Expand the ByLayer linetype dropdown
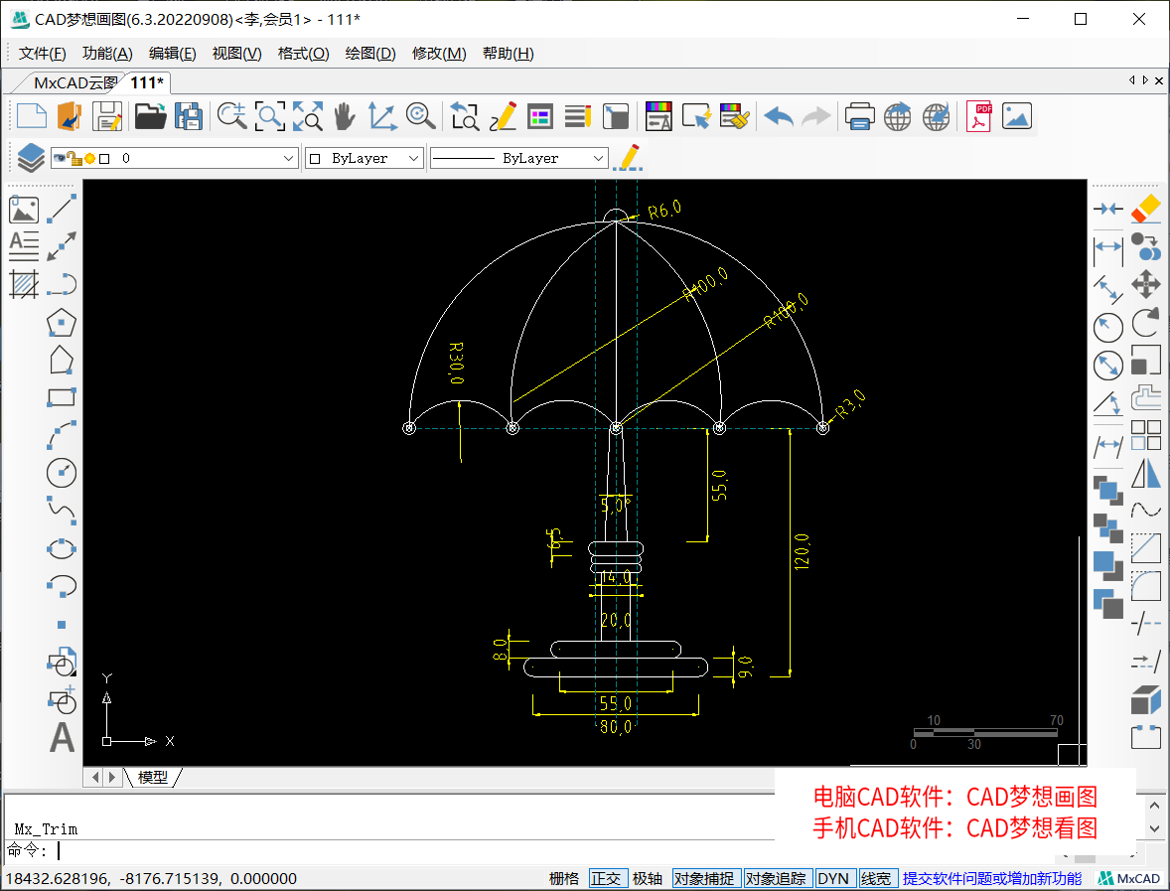The width and height of the screenshot is (1170, 891). pyautogui.click(x=599, y=158)
